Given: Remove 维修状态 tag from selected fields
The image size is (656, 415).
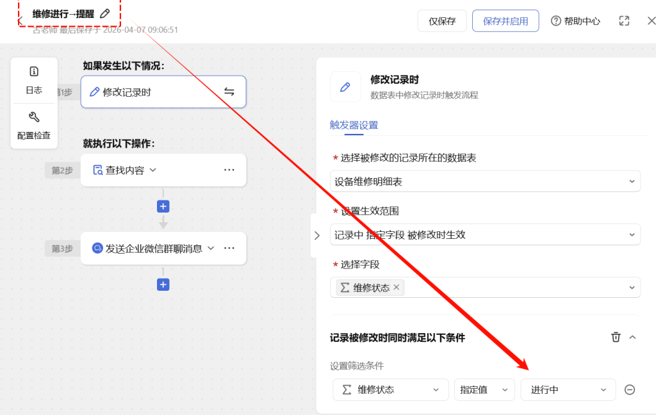Looking at the screenshot, I should pyautogui.click(x=396, y=288).
